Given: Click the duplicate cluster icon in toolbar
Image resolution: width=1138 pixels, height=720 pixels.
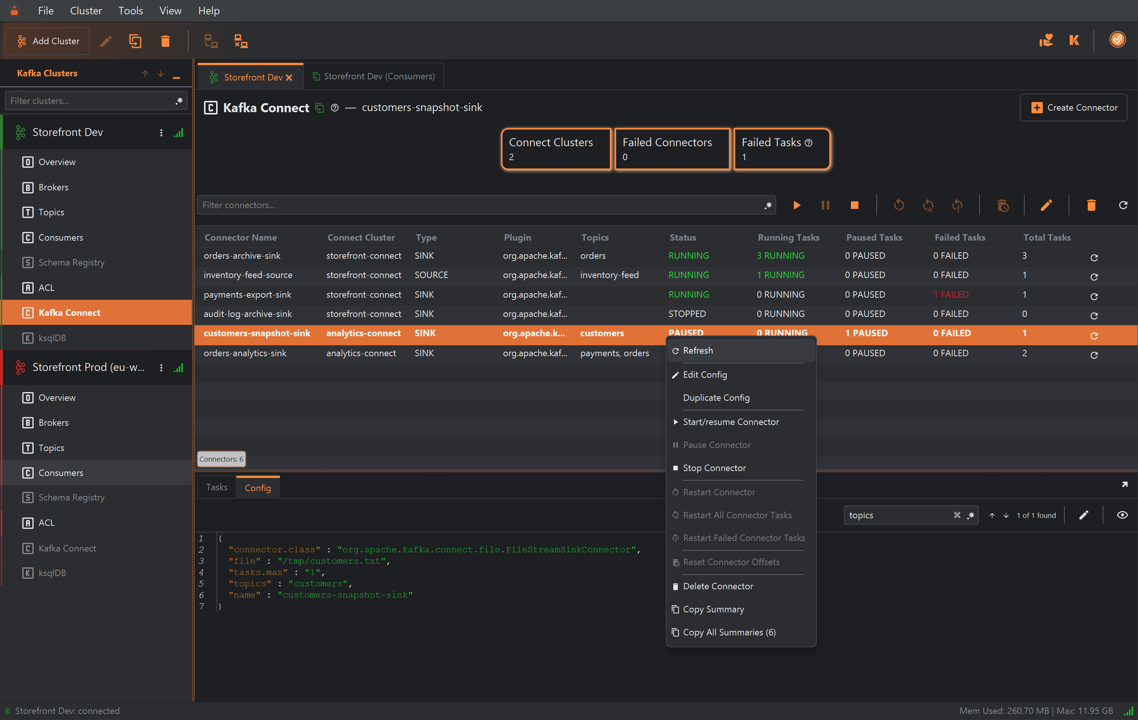Looking at the screenshot, I should (x=135, y=41).
